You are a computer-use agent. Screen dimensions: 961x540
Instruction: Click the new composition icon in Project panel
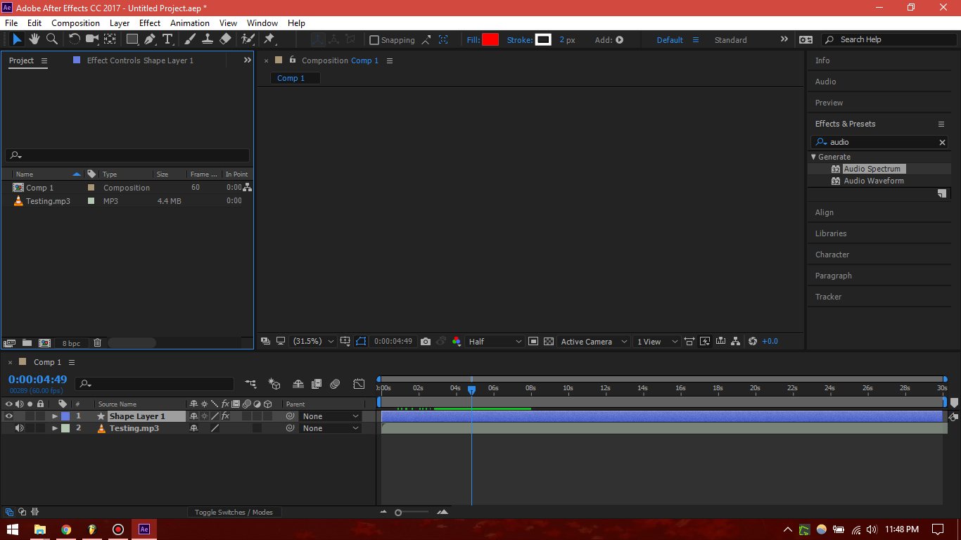pos(44,343)
